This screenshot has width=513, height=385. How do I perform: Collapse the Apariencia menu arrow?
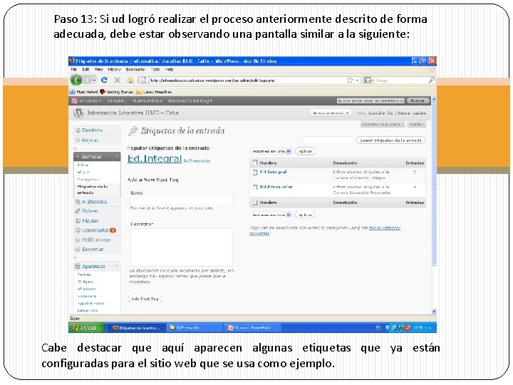(116, 266)
